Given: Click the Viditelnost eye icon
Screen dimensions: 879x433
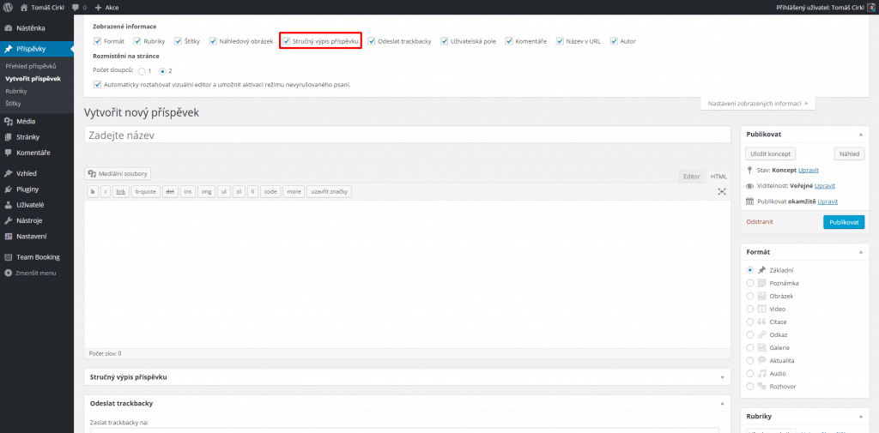Looking at the screenshot, I should pos(749,185).
